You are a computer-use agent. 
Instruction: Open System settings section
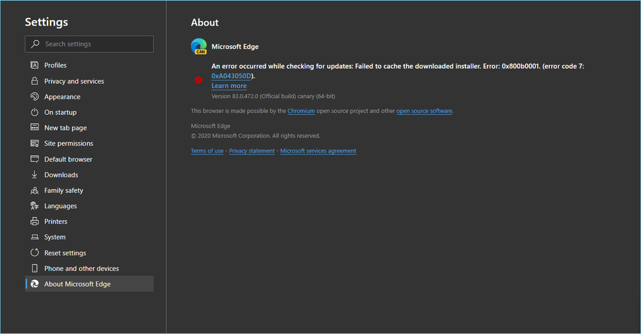coord(55,237)
